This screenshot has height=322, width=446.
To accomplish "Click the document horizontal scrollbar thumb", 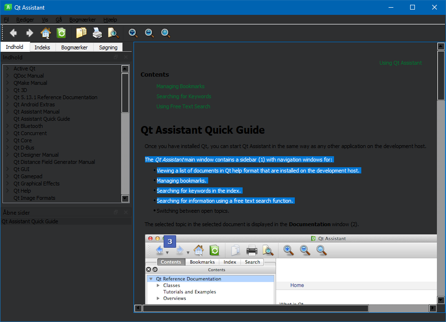I will point(256,308).
